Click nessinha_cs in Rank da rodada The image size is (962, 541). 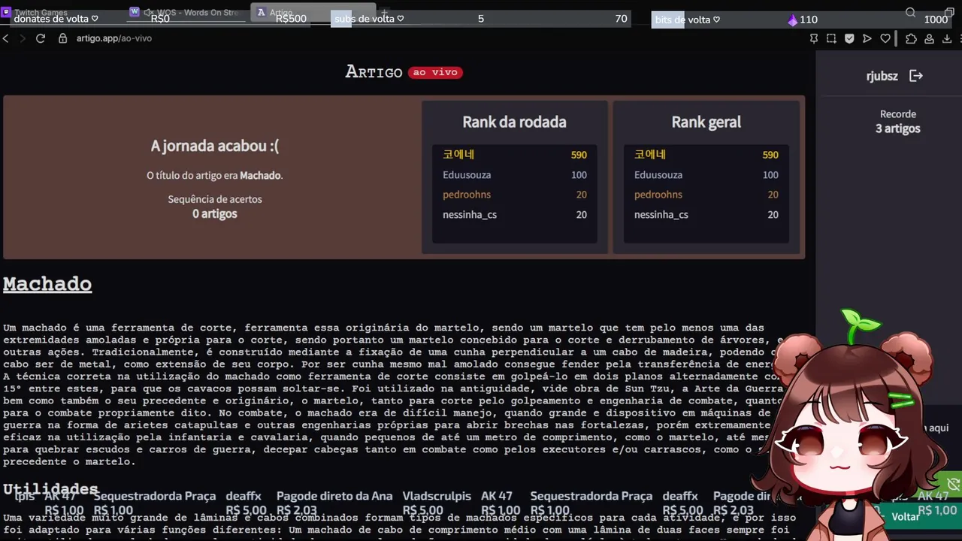click(470, 215)
